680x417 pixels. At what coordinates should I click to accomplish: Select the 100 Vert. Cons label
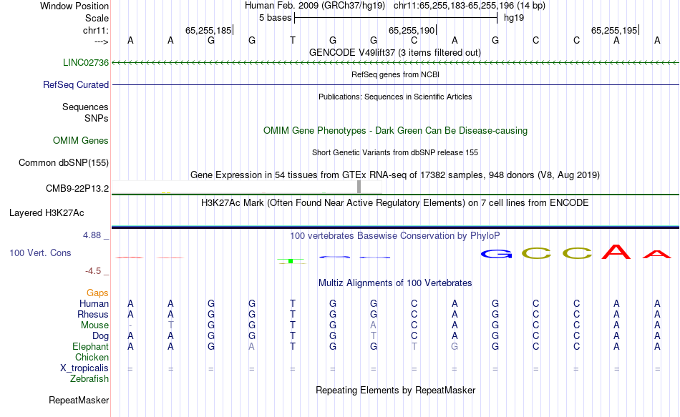(x=40, y=252)
